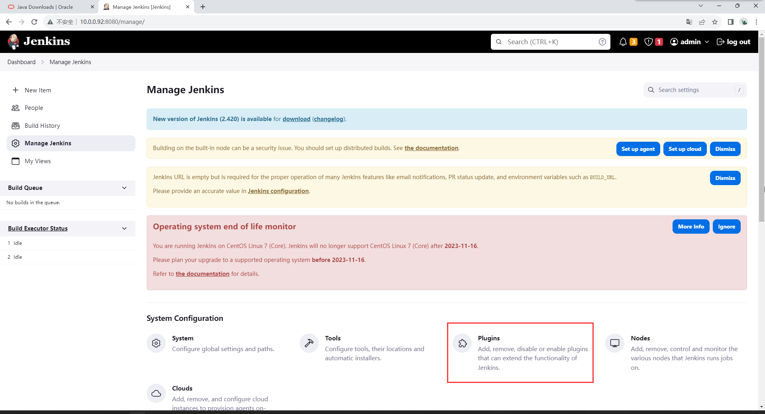Screen dimensions: 765x414
Task: Open the admin user dropdown chevron
Action: 707,42
